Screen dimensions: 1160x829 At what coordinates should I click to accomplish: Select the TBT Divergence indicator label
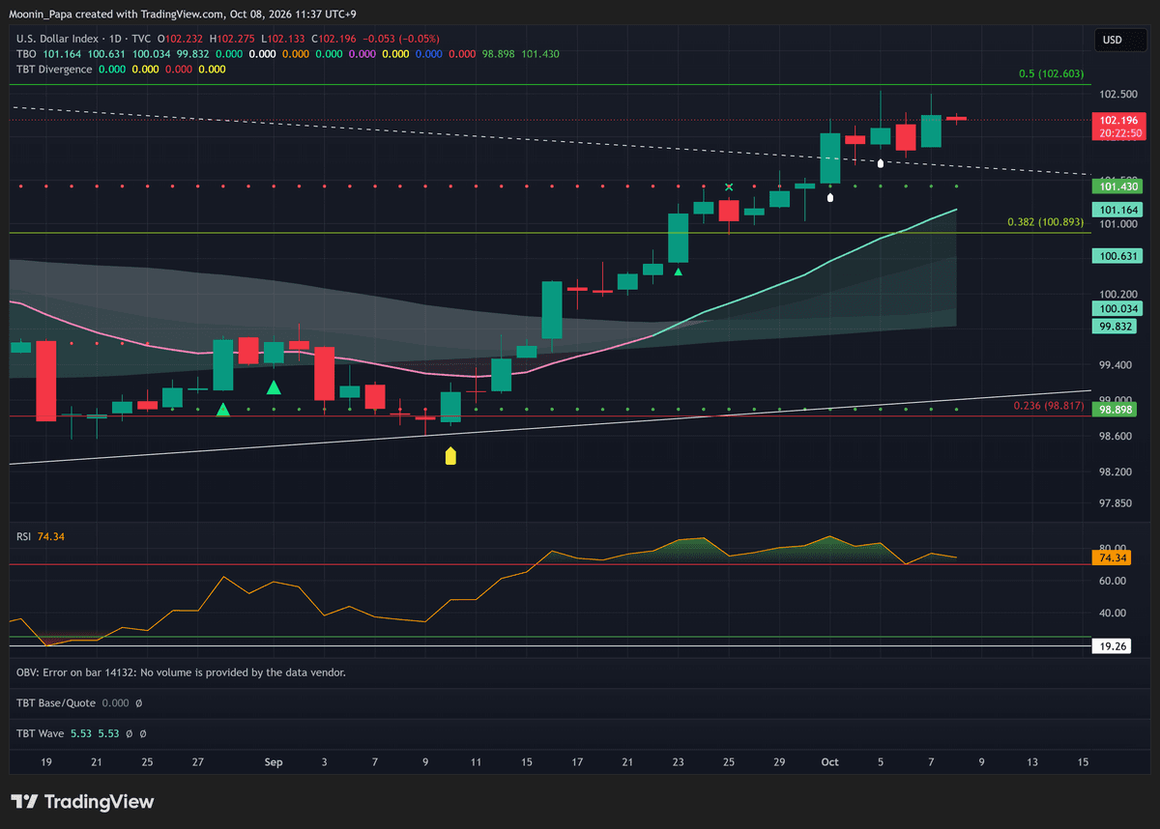[x=54, y=70]
